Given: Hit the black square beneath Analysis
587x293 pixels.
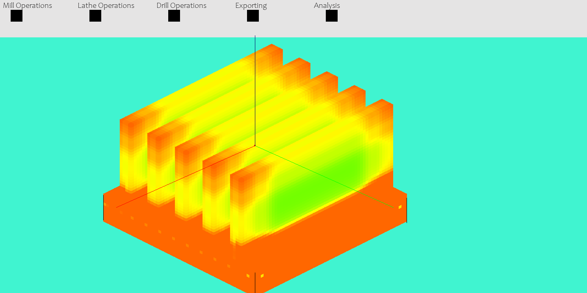Looking at the screenshot, I should 332,16.
